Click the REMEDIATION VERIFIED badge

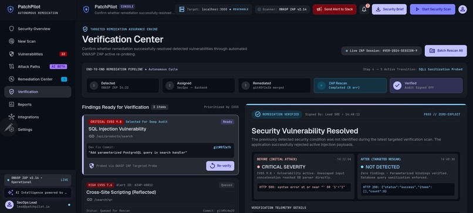coord(277,114)
